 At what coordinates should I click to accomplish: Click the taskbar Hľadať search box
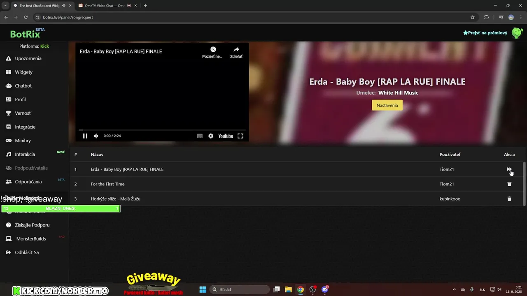240,289
